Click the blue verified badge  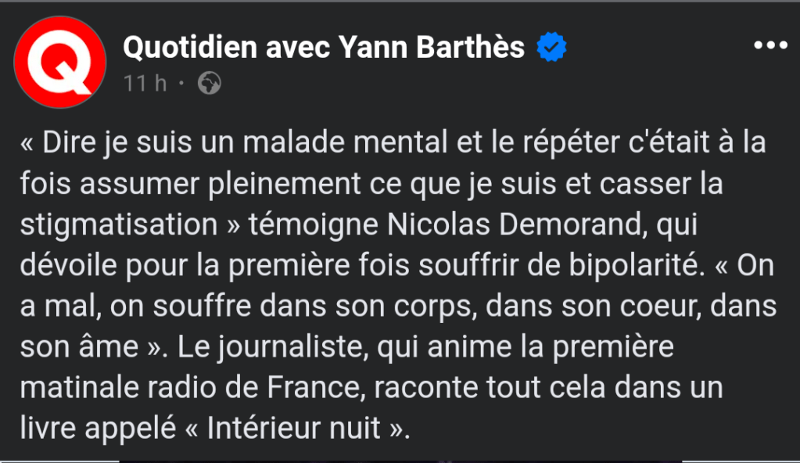coord(551,48)
